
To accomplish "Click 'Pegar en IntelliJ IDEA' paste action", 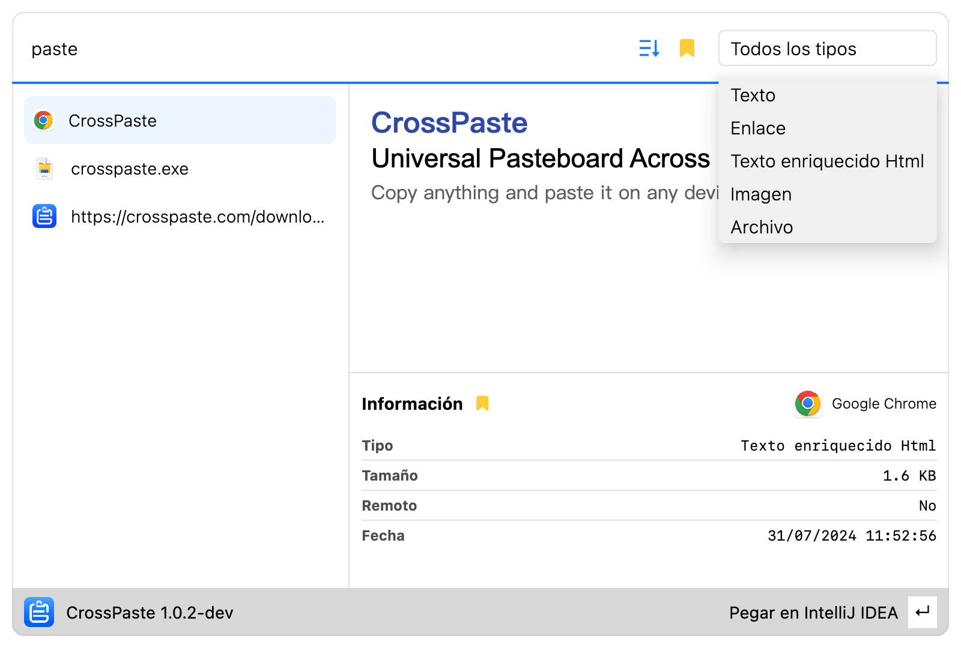I will point(813,613).
